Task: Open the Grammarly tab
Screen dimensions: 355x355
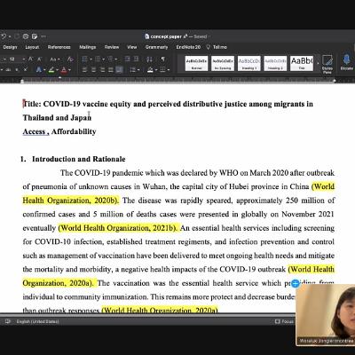Action: tap(156, 47)
